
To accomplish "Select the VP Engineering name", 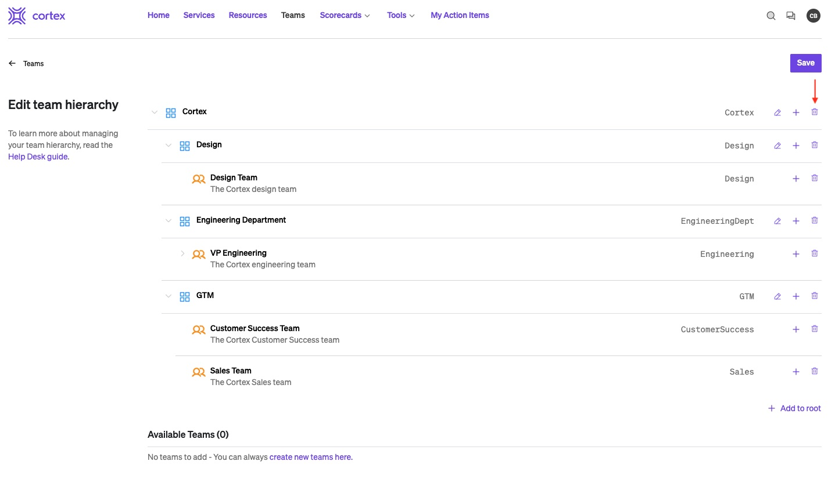I will pyautogui.click(x=238, y=253).
